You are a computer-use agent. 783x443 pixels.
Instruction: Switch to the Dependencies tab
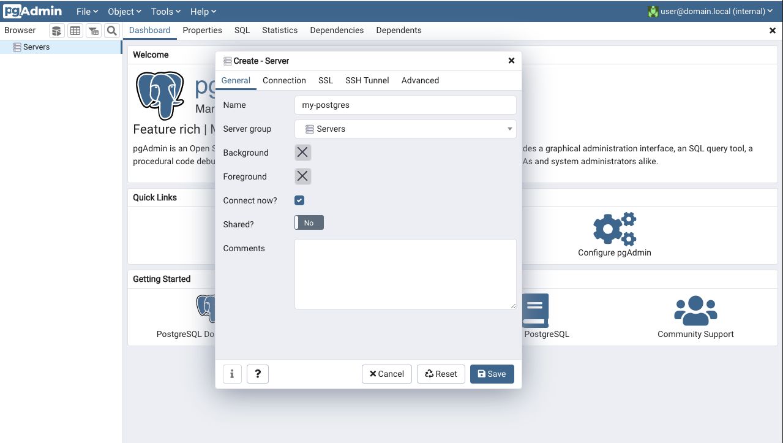click(x=337, y=30)
